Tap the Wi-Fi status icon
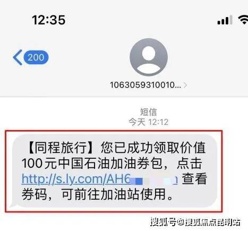The image size is (248, 231). coord(244,20)
